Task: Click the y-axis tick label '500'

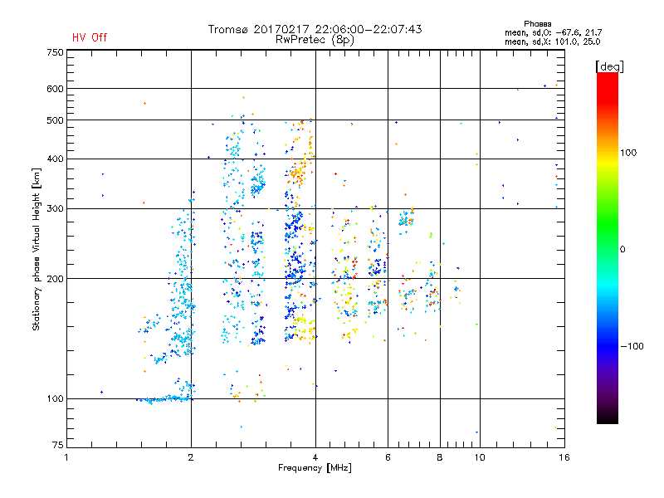Action: pos(55,120)
